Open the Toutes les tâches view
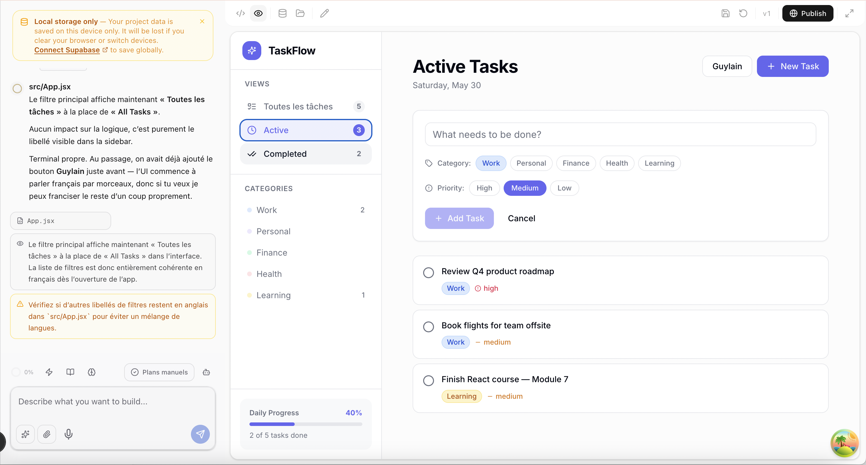Screen dimensions: 866x465 pos(306,107)
